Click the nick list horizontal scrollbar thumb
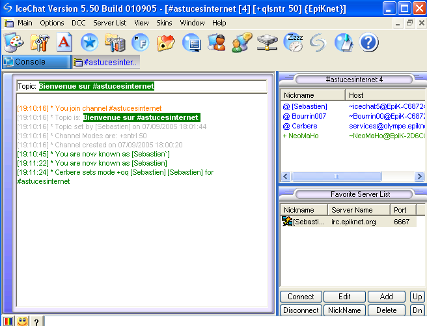The image size is (427, 326). tap(337, 176)
